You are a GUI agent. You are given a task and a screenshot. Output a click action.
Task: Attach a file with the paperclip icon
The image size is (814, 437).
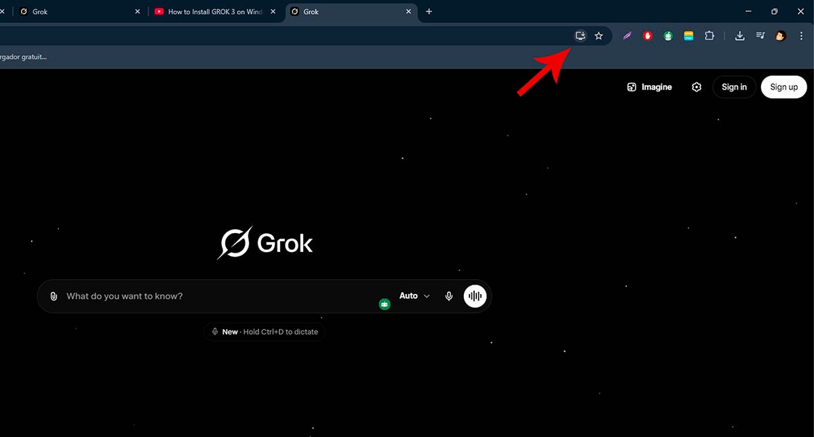click(x=54, y=295)
